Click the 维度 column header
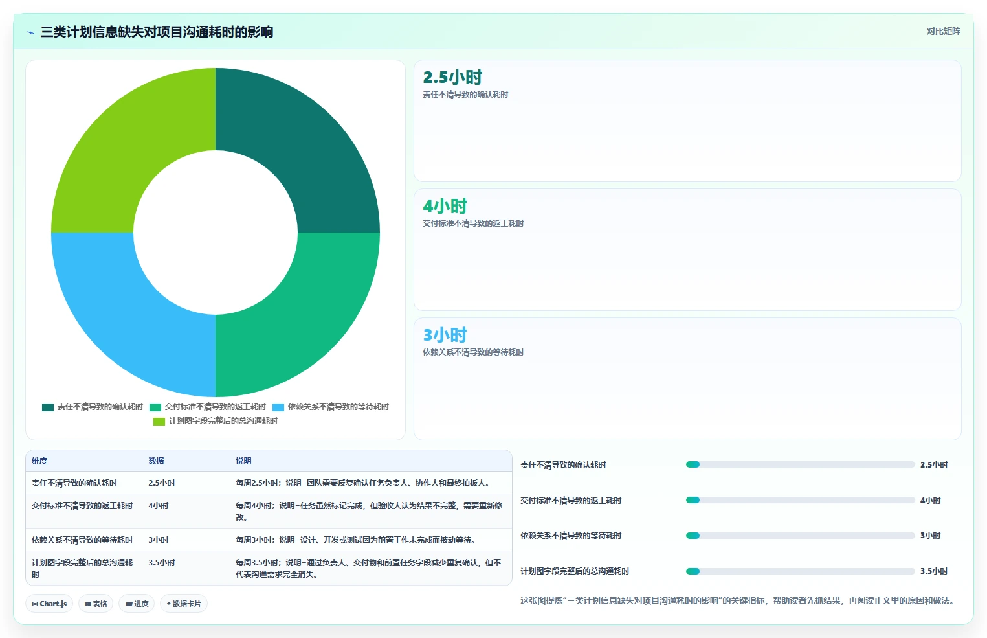 (39, 461)
